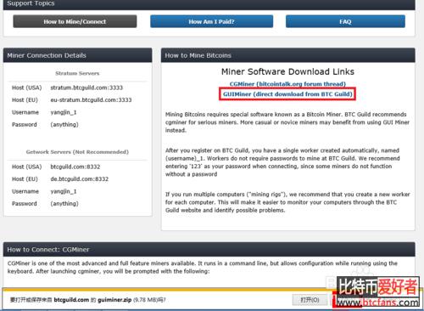Click the How to Mine Bitcoins panel header
The height and width of the screenshot is (311, 424).
[x=288, y=55]
